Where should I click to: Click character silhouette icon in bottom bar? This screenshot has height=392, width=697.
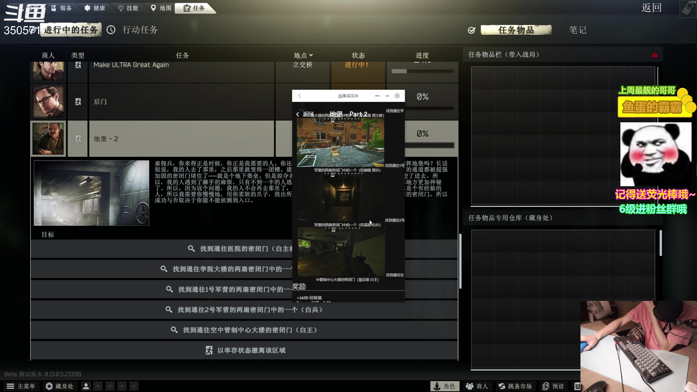pos(86,386)
